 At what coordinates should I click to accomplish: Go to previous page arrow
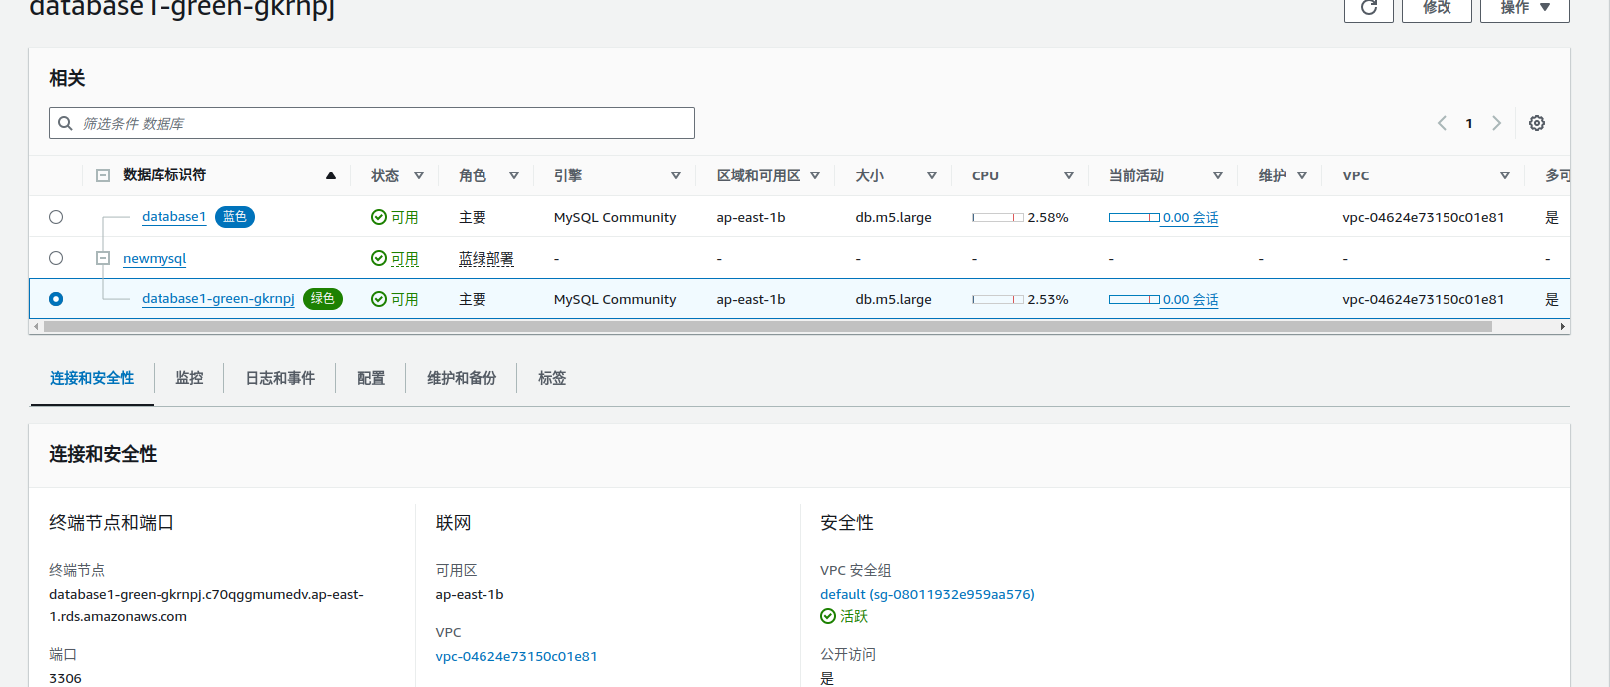tap(1442, 123)
